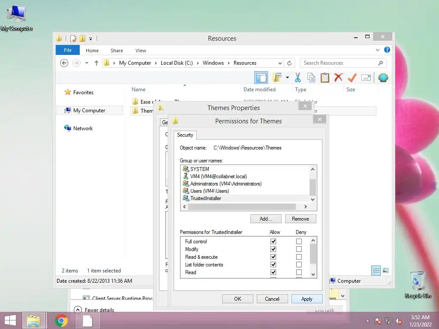Click Fewer details in Task Manager window

(94, 310)
